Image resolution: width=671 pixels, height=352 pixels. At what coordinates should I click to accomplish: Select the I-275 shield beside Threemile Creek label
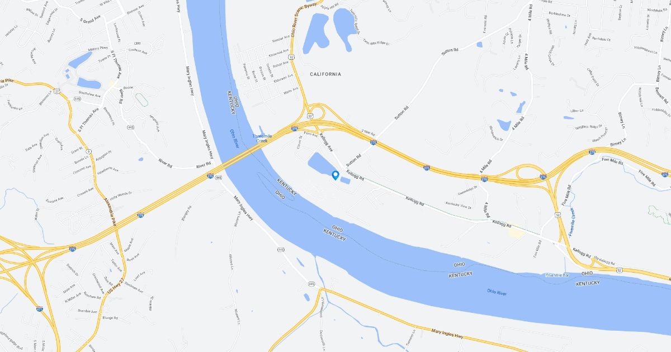click(295, 129)
